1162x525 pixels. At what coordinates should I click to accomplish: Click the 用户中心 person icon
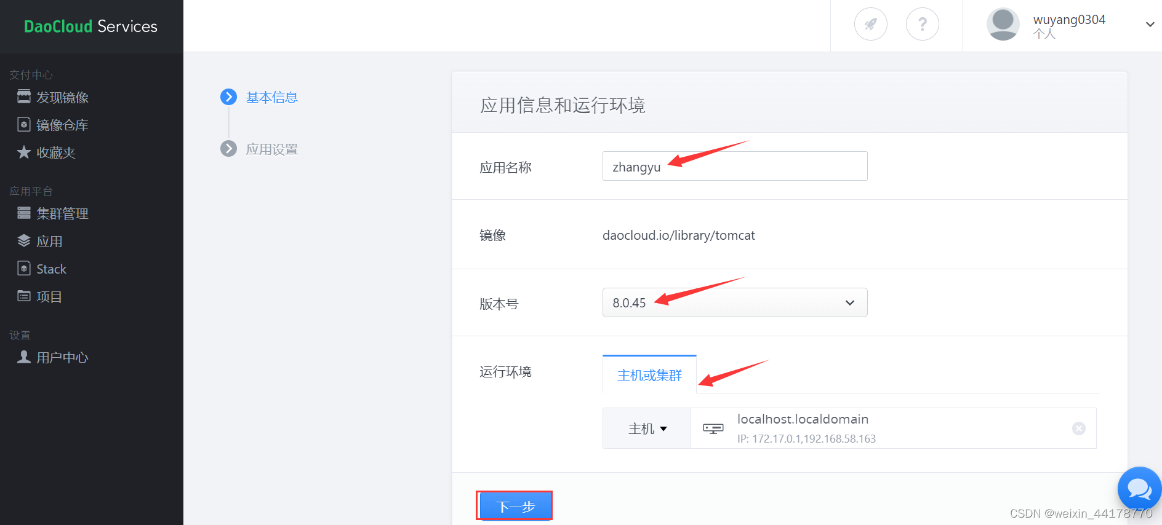coord(23,357)
